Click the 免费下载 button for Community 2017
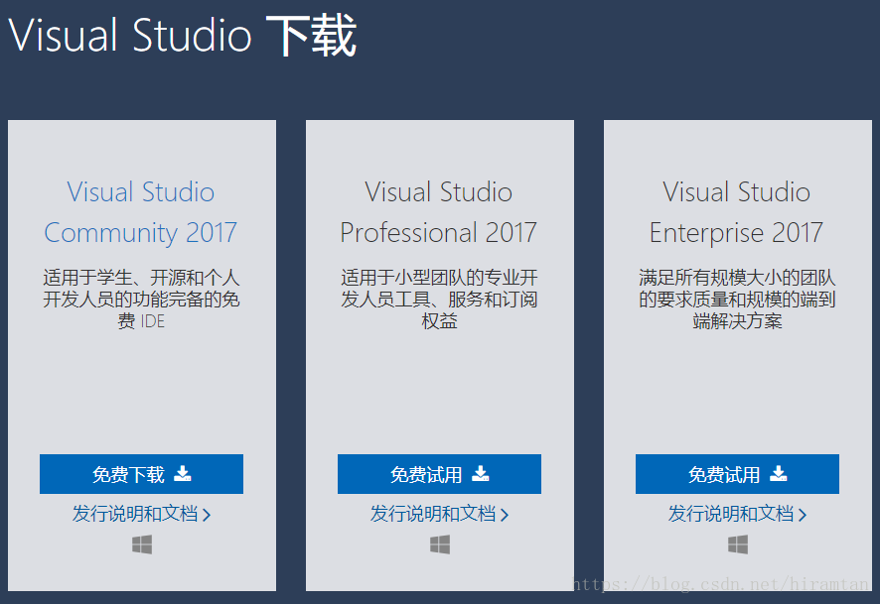 pyautogui.click(x=141, y=474)
